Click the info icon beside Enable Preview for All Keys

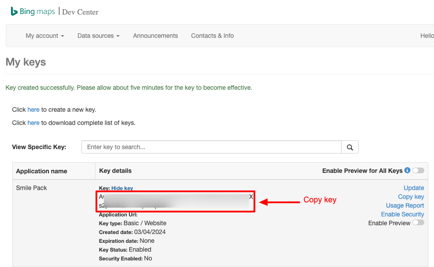coord(407,170)
